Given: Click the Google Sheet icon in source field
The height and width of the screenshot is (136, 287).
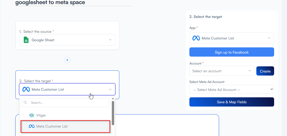Looking at the screenshot, I should [x=26, y=40].
